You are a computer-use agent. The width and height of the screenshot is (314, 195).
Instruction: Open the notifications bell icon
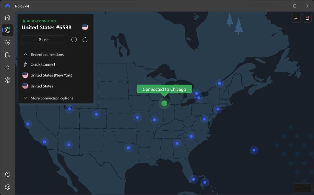307,18
